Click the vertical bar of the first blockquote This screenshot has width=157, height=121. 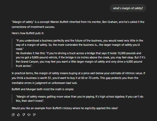(x=12, y=53)
